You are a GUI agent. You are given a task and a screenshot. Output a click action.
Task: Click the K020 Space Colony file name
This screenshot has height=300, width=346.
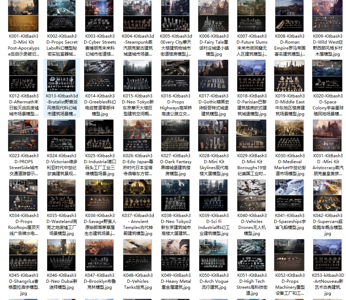tap(328, 105)
